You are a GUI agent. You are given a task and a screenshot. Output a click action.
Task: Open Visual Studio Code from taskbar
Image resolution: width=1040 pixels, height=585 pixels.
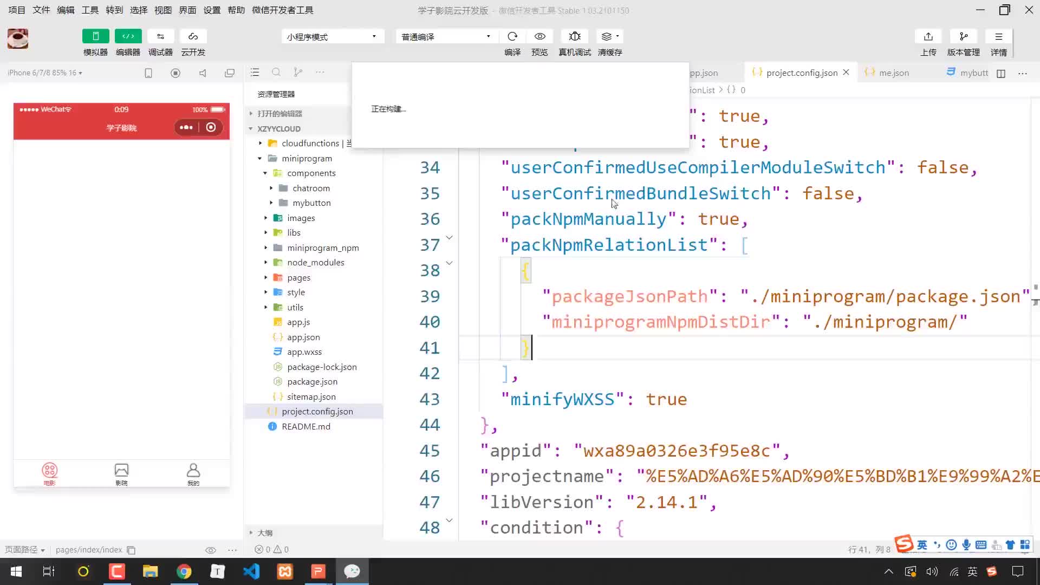(x=251, y=571)
